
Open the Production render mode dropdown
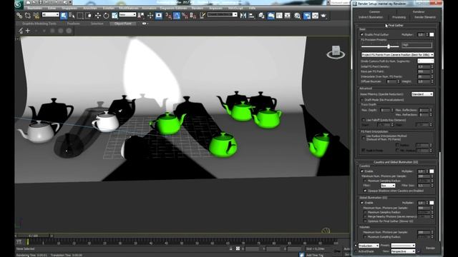(369, 246)
